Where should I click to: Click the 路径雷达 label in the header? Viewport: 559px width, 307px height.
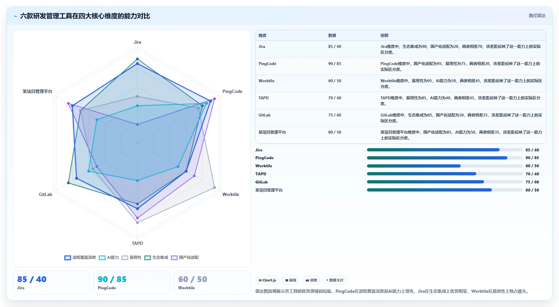(537, 16)
